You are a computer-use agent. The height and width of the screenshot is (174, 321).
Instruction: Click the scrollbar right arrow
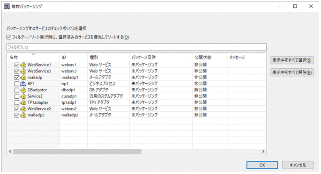[x=263, y=152]
